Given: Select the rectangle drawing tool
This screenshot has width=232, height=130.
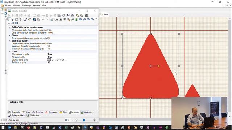Looking at the screenshot, I should tap(17, 19).
